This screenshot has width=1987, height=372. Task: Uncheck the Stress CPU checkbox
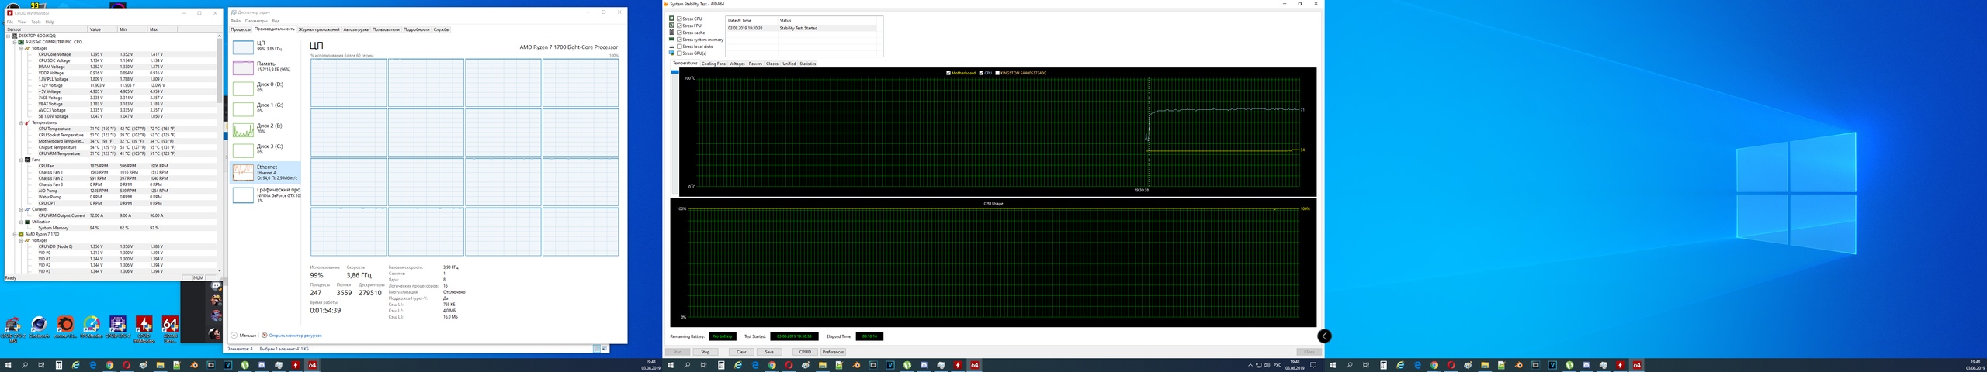point(679,19)
